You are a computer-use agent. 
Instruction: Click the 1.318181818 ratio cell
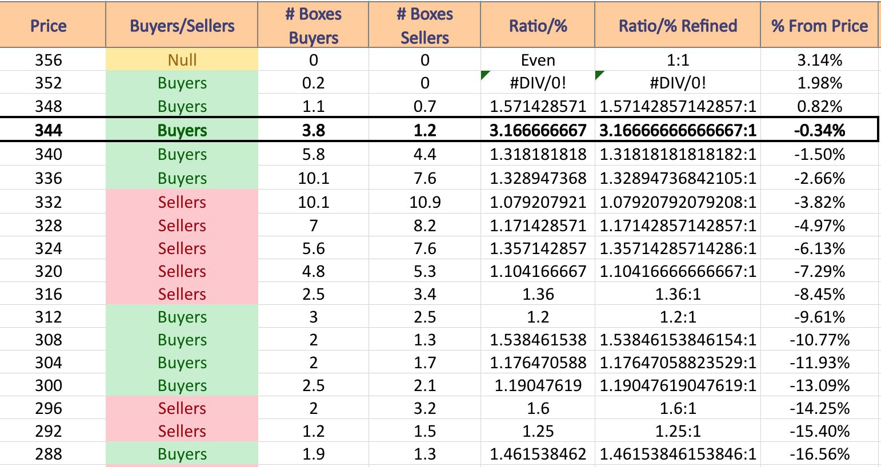pyautogui.click(x=538, y=154)
